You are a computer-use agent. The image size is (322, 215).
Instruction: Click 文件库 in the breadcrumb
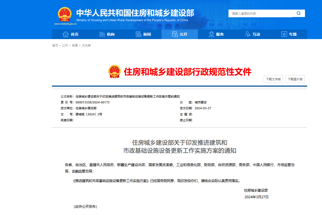[86, 45]
